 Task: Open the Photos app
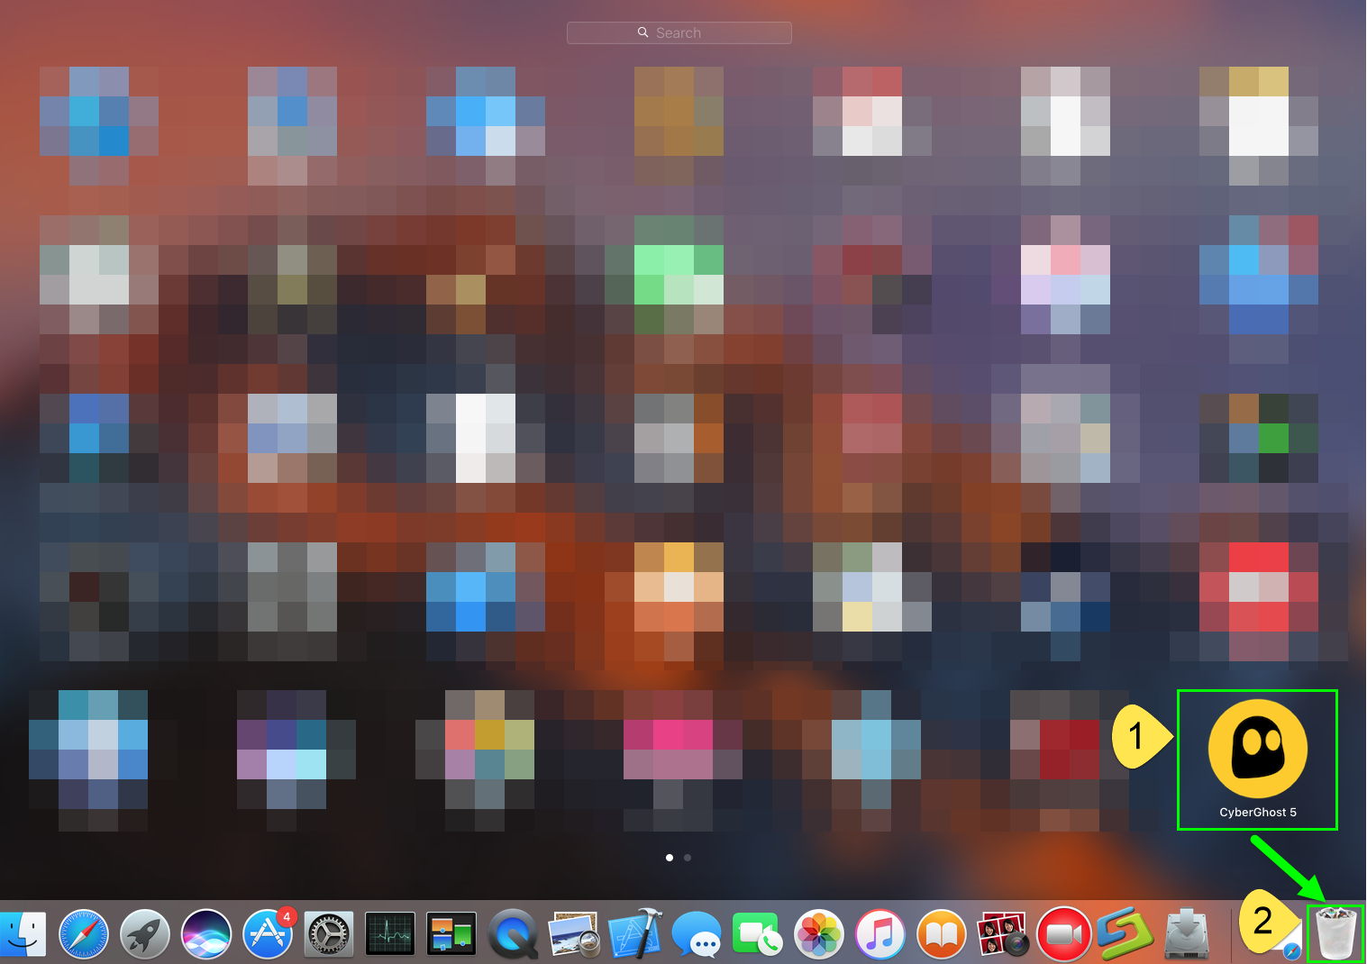pyautogui.click(x=819, y=934)
